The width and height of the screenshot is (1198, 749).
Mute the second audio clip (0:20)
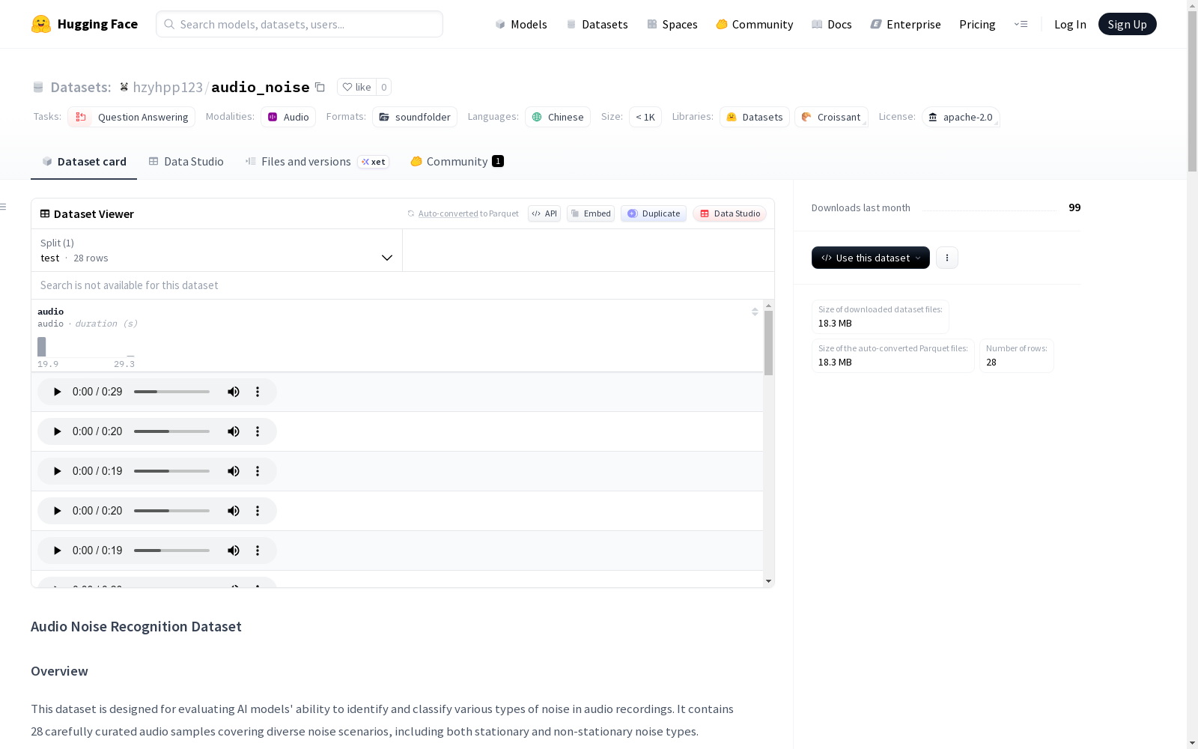pos(234,431)
